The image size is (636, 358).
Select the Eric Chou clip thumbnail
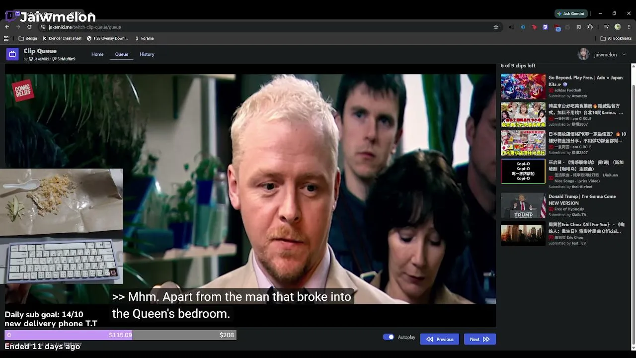click(523, 234)
